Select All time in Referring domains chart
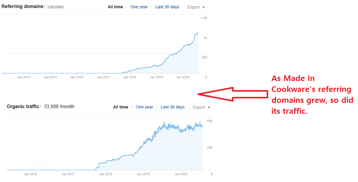Screen dimensions: 358x182 pos(115,7)
